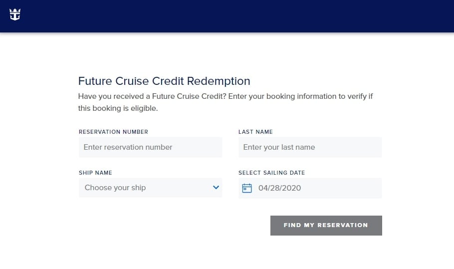
Task: Click the 'Enter your last name' placeholder text
Action: [x=279, y=147]
